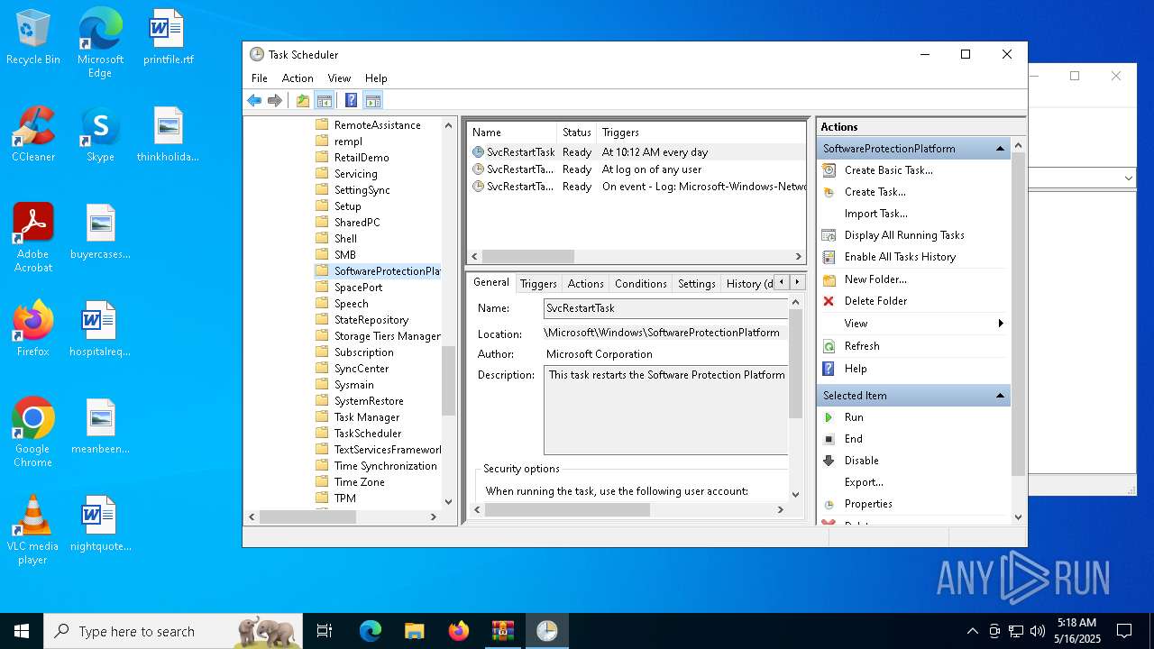Click the Export... action
1154x649 pixels.
click(864, 482)
